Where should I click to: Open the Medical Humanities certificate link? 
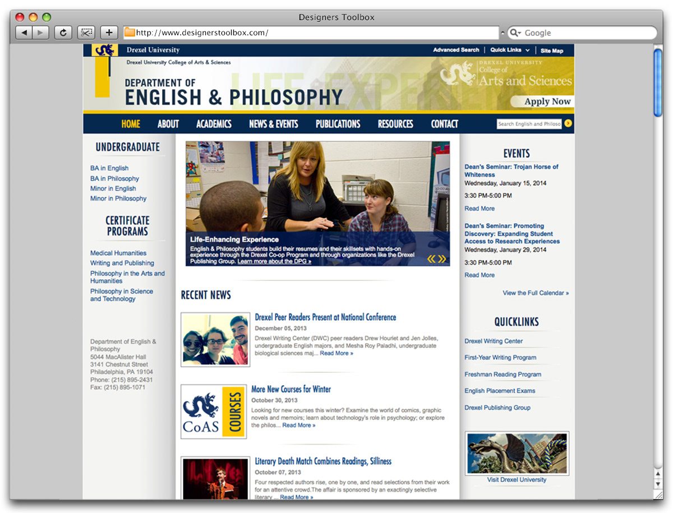coord(118,253)
